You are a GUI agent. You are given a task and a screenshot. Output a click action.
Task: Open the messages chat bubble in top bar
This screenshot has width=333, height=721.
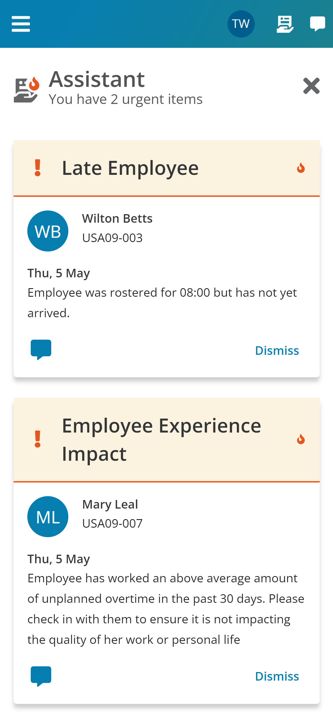coord(317,23)
